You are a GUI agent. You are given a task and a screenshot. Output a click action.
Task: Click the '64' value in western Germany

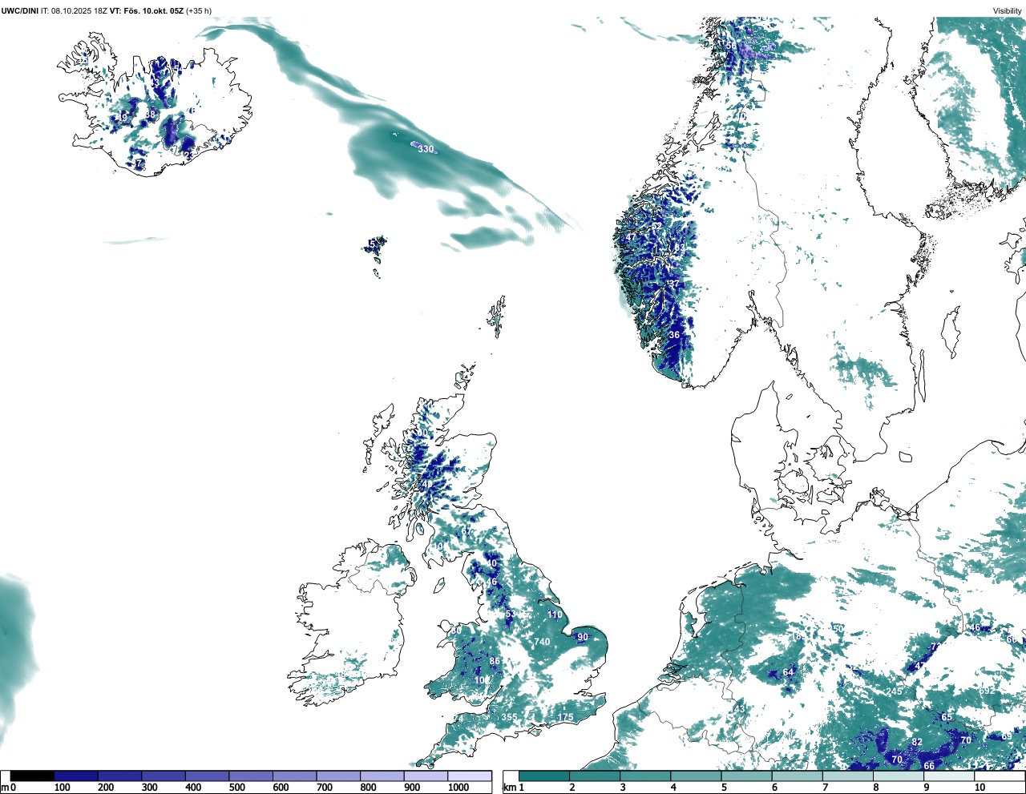[x=789, y=672]
